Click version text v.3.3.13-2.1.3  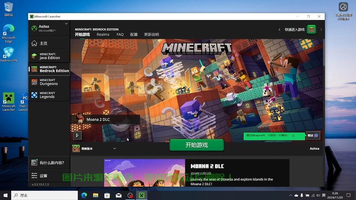tap(40, 184)
